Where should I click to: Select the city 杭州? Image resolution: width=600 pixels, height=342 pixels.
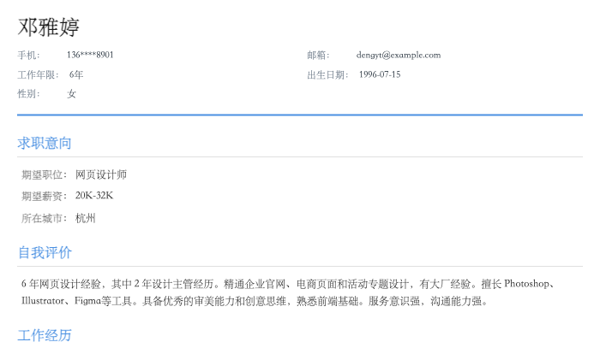(x=86, y=218)
